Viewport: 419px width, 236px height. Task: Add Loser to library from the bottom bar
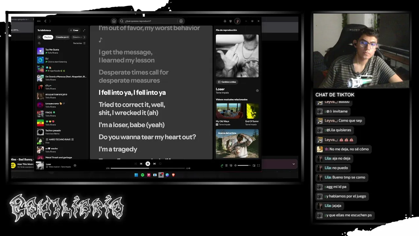pos(75,165)
